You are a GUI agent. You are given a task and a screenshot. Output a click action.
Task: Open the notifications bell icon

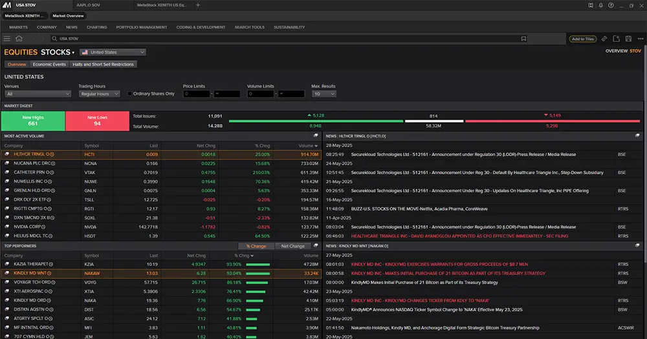(x=601, y=5)
